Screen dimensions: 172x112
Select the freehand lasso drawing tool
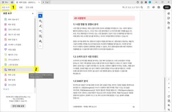coord(40,31)
